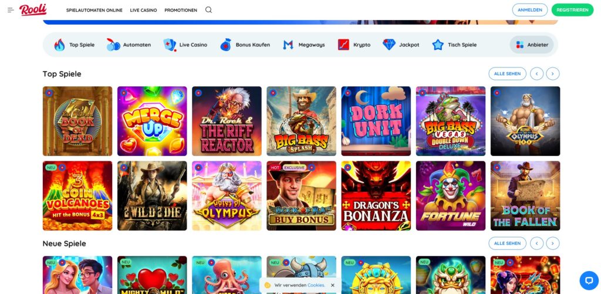Select the Megaways category tab
This screenshot has width=601, height=294.
(x=304, y=45)
